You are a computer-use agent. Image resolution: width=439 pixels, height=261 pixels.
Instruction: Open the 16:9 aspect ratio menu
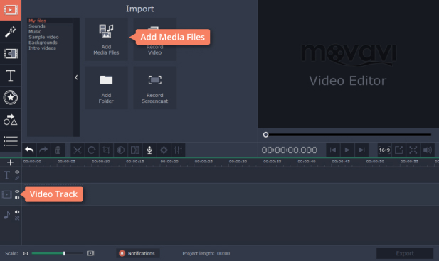point(384,150)
